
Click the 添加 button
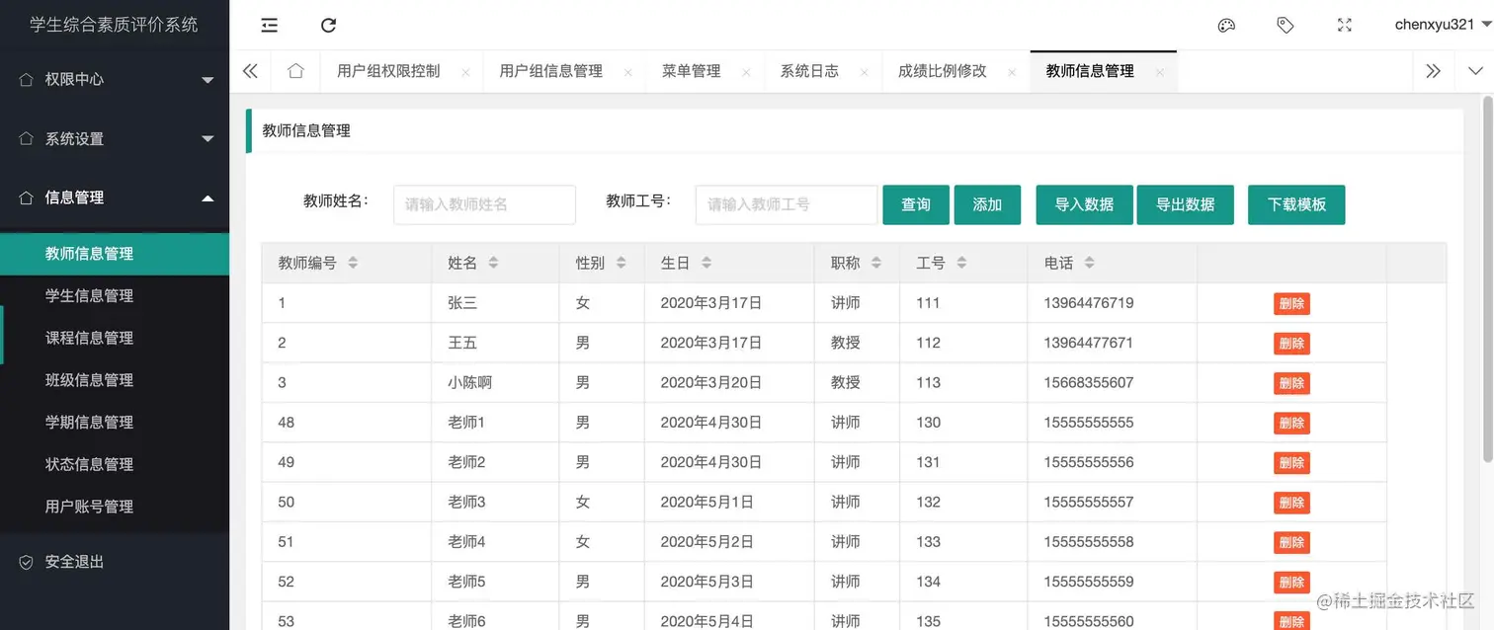(987, 204)
